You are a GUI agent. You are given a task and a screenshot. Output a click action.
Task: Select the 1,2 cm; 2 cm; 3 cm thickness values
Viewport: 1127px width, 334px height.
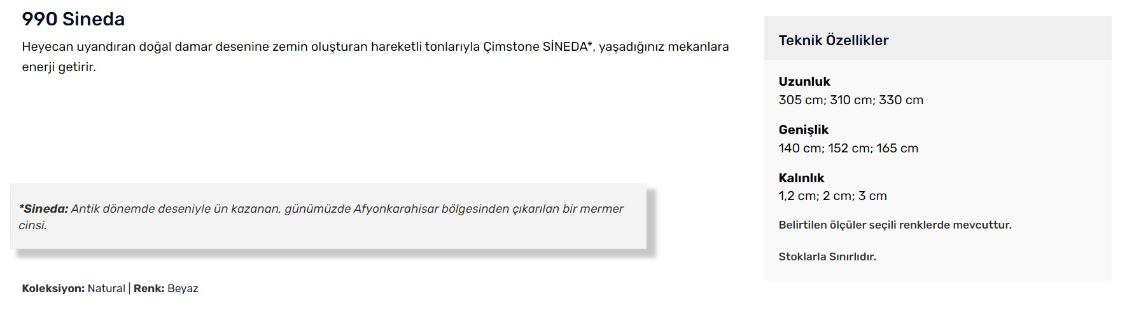point(832,196)
